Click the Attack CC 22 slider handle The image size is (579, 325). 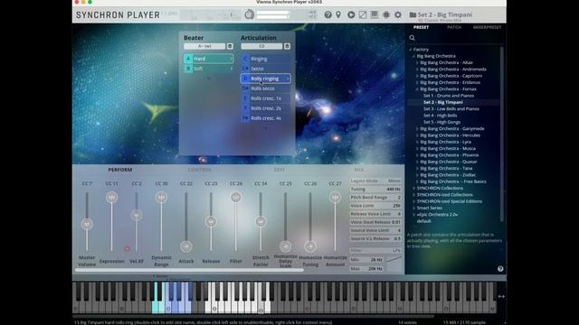click(186, 246)
